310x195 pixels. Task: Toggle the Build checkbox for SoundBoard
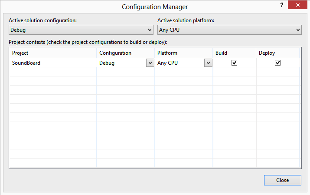coord(234,63)
